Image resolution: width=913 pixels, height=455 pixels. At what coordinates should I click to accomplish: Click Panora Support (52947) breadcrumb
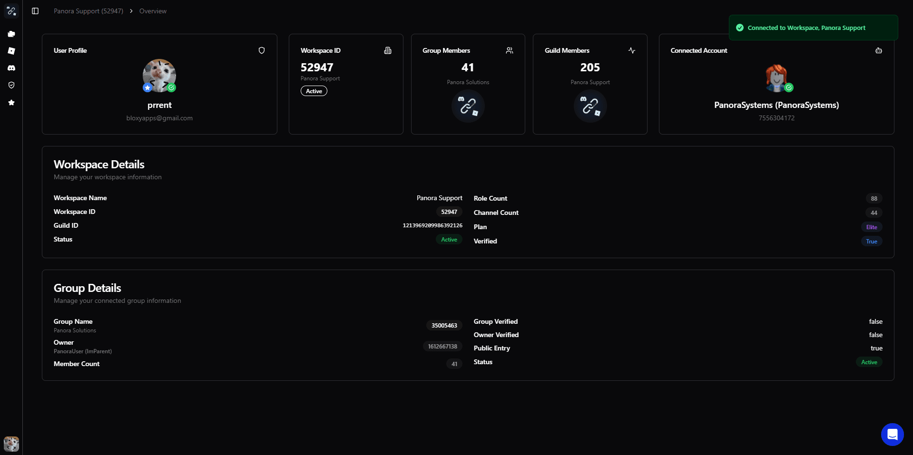[88, 11]
